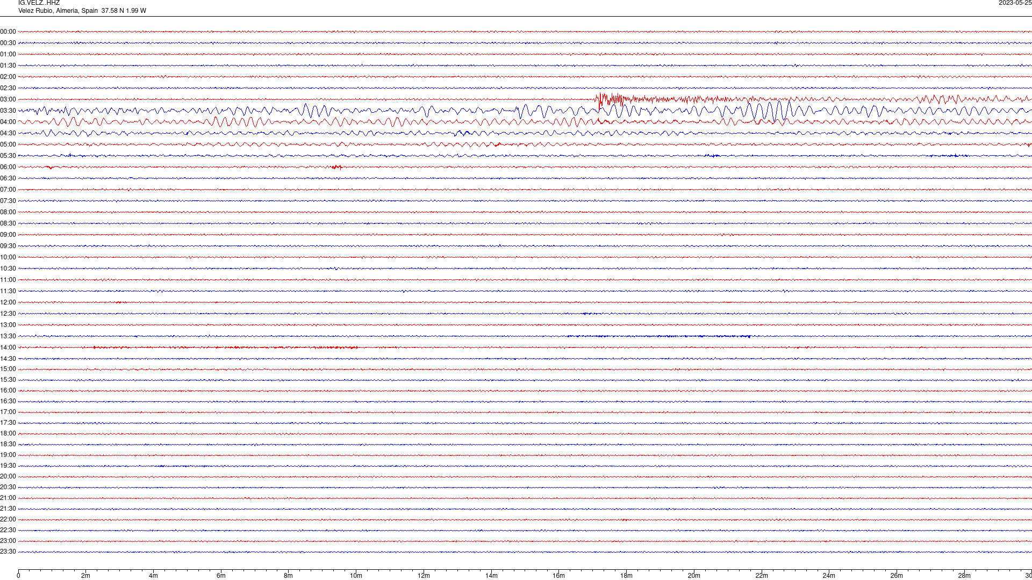Viewport: 1032px width, 580px height.
Task: Click the 26m tick on time axis
Action: point(897,576)
